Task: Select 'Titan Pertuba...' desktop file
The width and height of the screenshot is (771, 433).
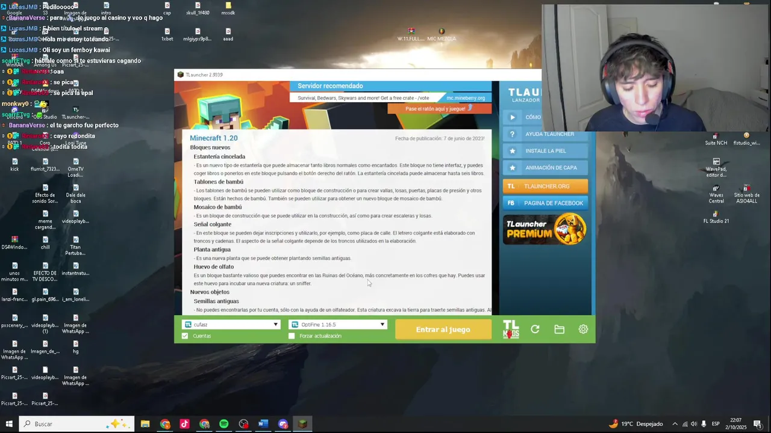Action: click(x=75, y=246)
